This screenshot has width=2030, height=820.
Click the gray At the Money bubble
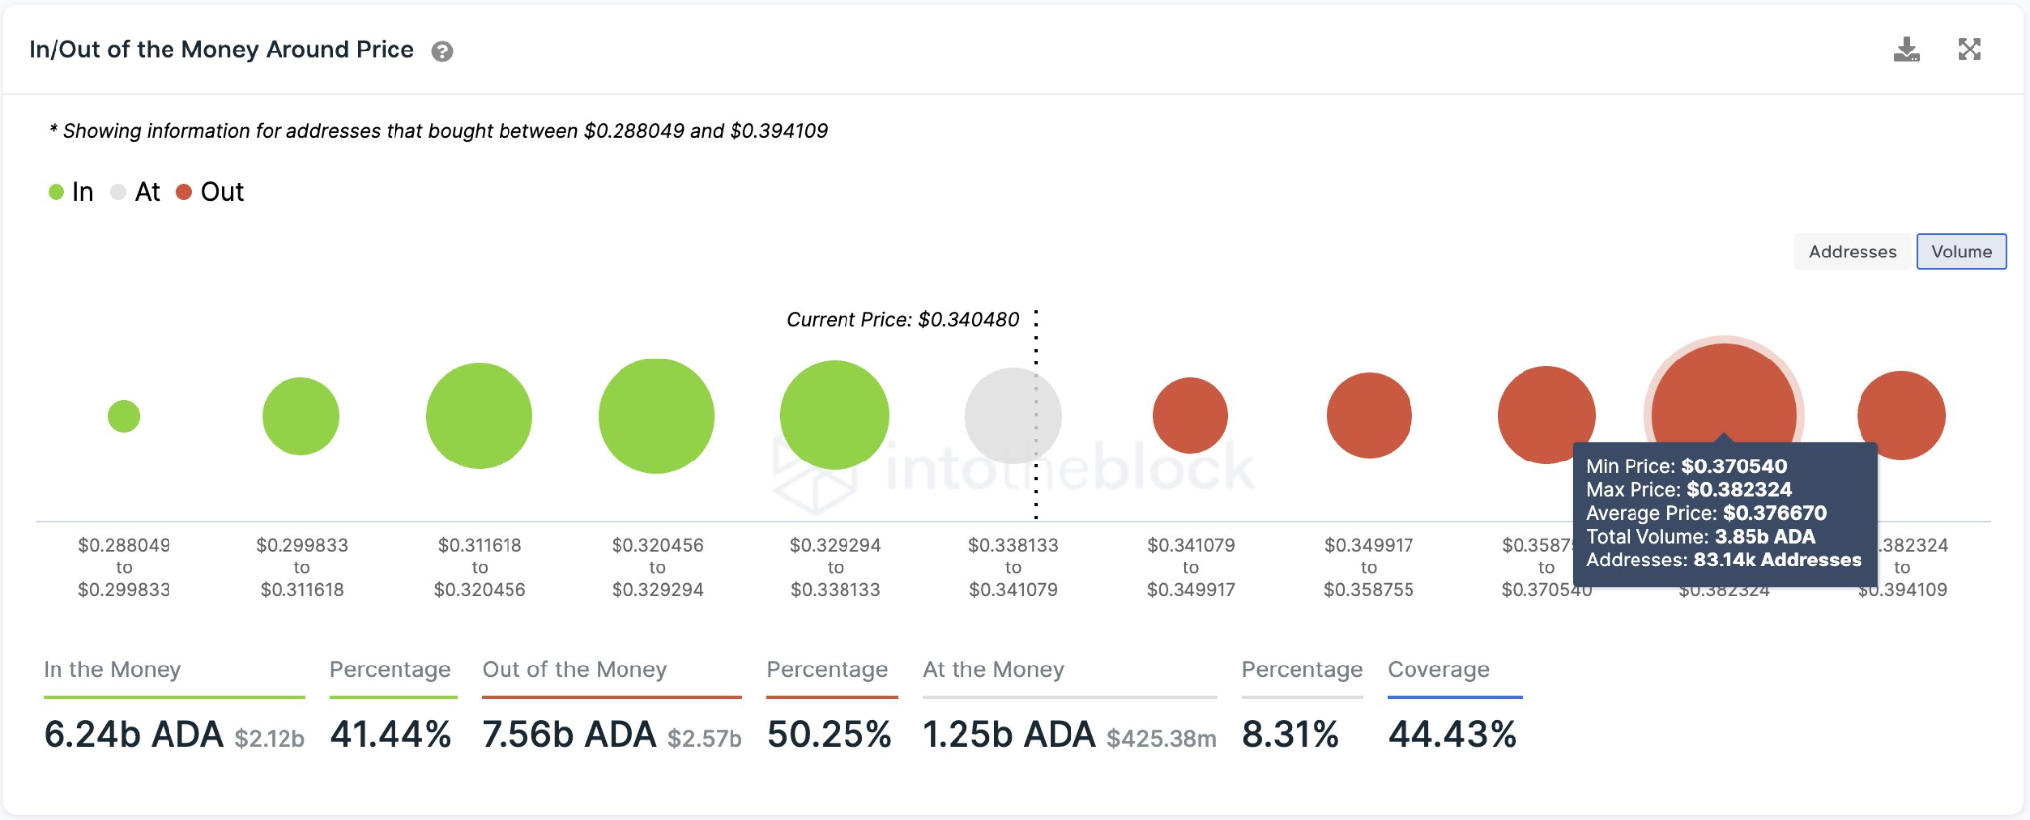click(1012, 416)
